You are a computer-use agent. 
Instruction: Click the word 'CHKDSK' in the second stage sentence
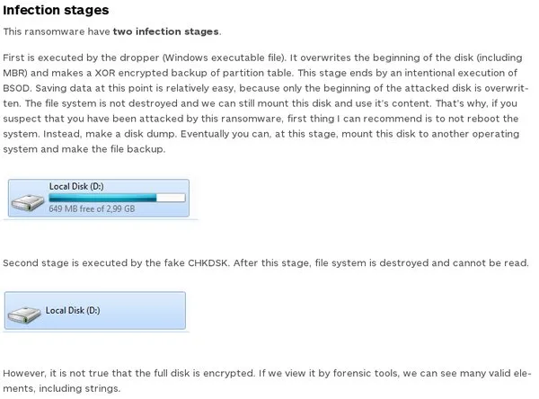click(x=208, y=263)
